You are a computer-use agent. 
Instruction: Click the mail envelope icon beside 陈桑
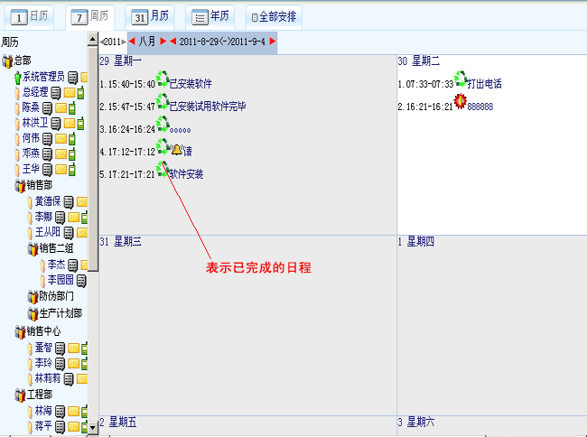coord(60,107)
